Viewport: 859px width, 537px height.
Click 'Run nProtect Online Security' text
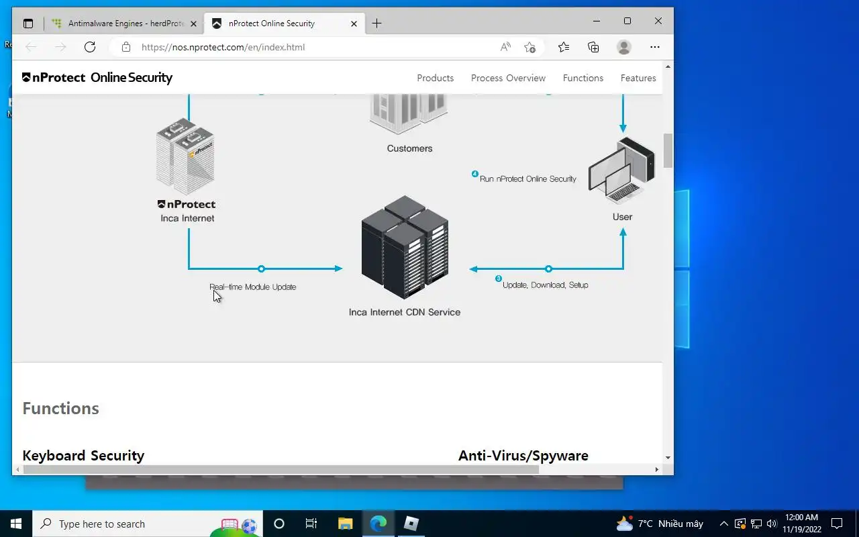(x=528, y=179)
